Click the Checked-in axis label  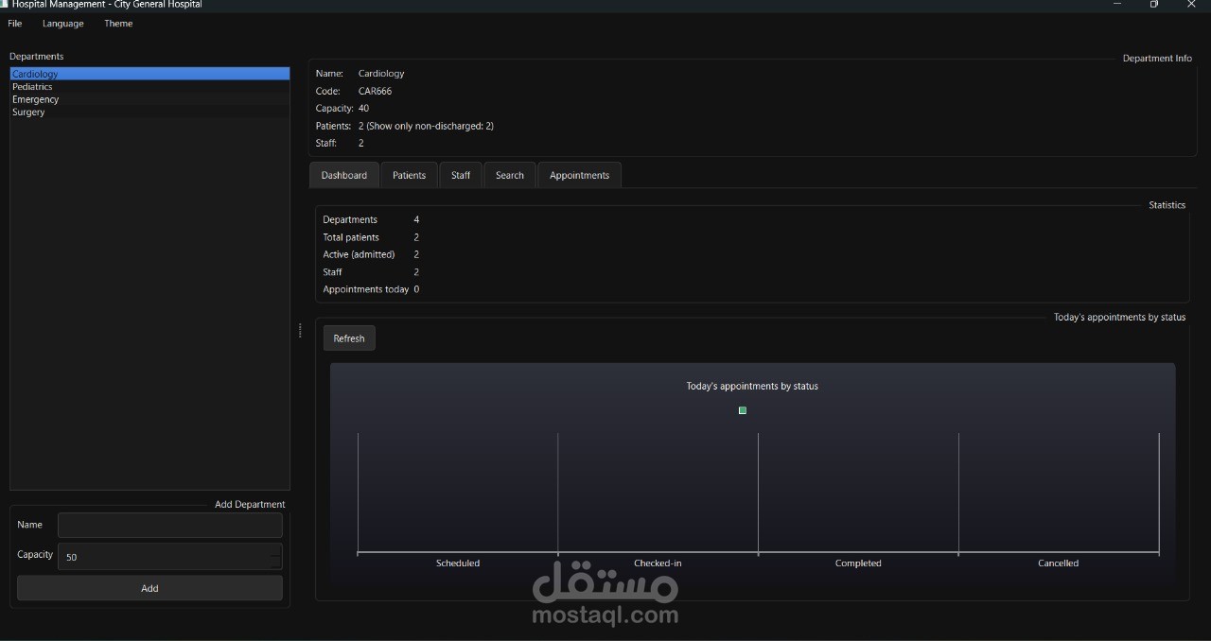(x=658, y=563)
